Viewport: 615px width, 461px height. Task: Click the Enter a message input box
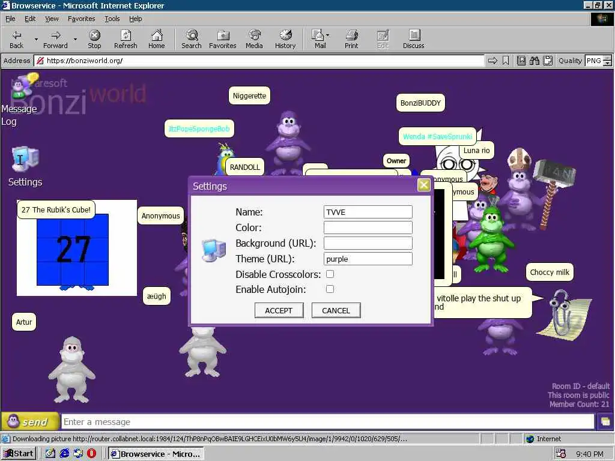(x=327, y=422)
